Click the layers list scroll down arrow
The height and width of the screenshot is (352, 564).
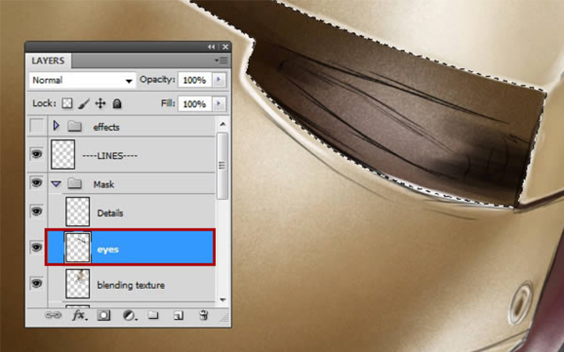click(x=223, y=300)
